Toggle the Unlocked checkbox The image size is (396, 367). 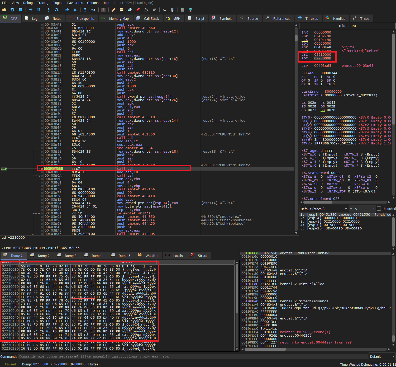click(379, 209)
